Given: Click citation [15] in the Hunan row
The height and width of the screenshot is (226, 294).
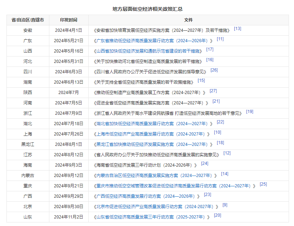Looking at the screenshot, I should tap(201, 80).
